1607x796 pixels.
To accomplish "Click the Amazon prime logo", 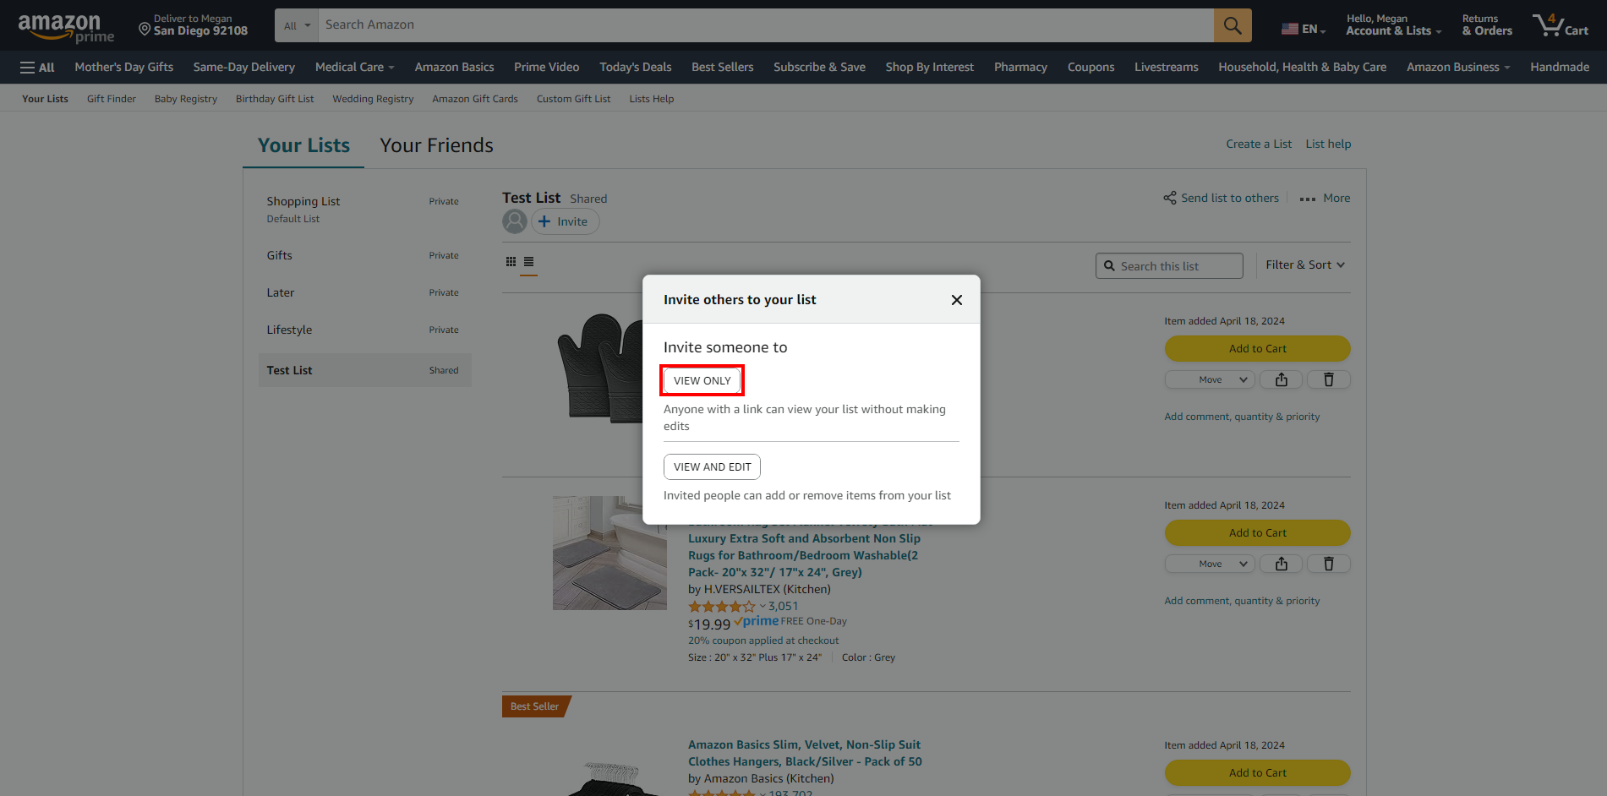I will pos(66,27).
